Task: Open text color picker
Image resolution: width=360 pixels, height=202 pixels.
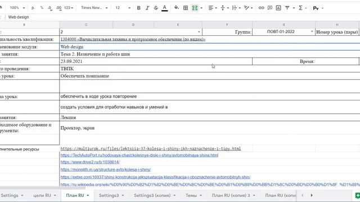Action: [x=165, y=8]
